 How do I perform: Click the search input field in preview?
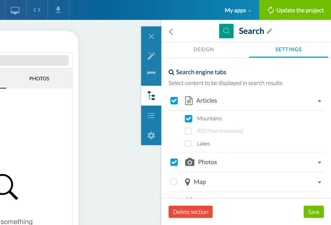34,61
